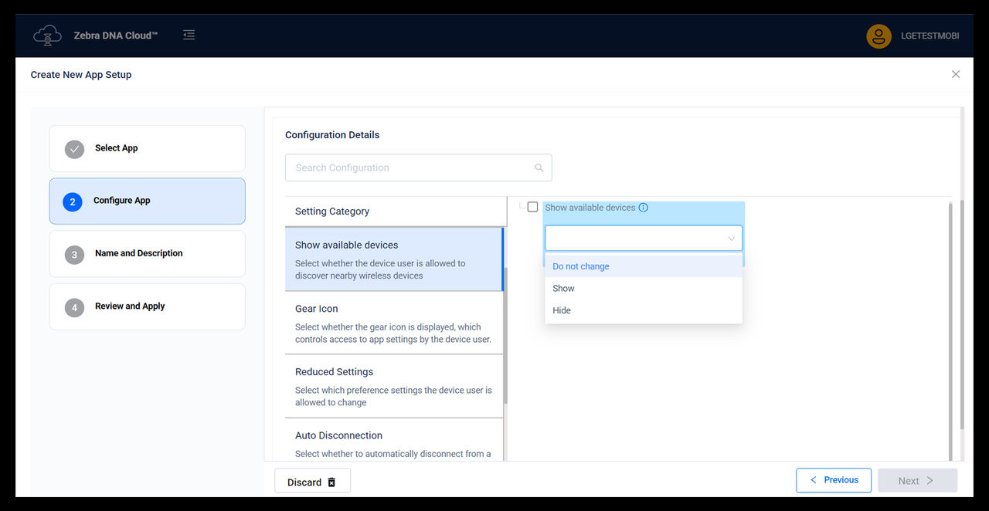Click the user avatar icon for LGETESTMOBI
This screenshot has height=511, width=989.
[x=879, y=36]
